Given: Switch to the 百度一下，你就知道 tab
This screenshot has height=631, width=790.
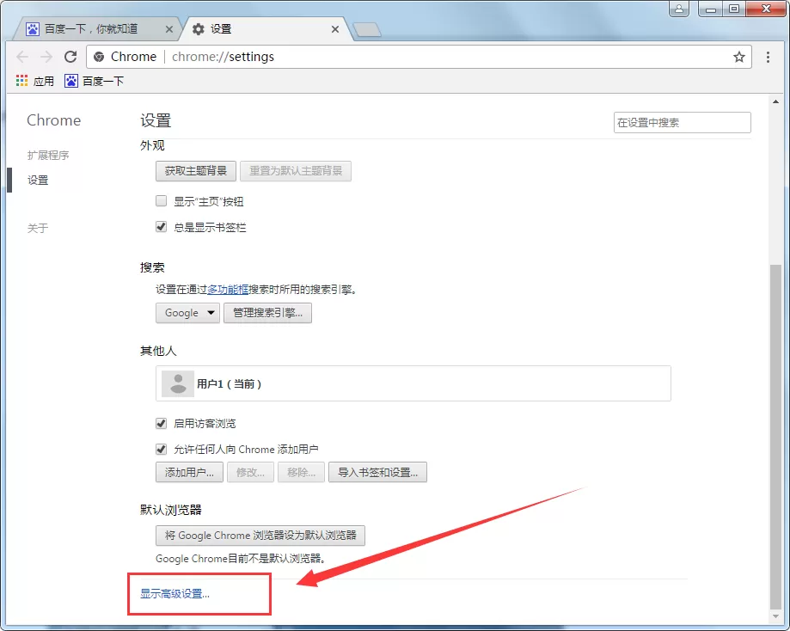Looking at the screenshot, I should pos(98,29).
